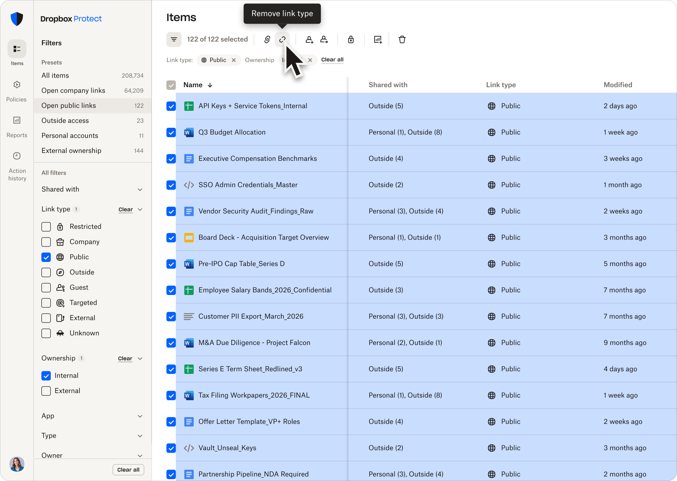The width and height of the screenshot is (677, 481).
Task: Click the Modified column header
Action: point(618,85)
